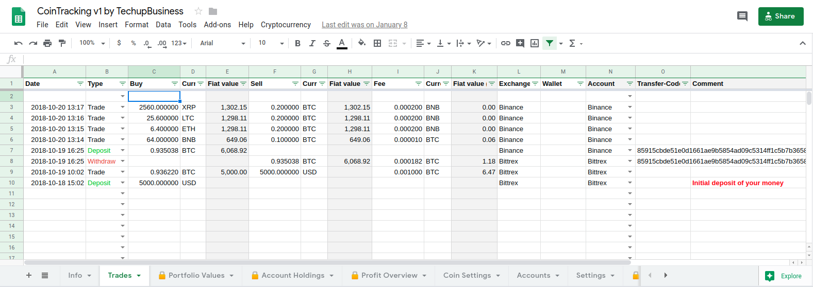813x287 pixels.
Task: Select the Paint format tool
Action: click(62, 43)
